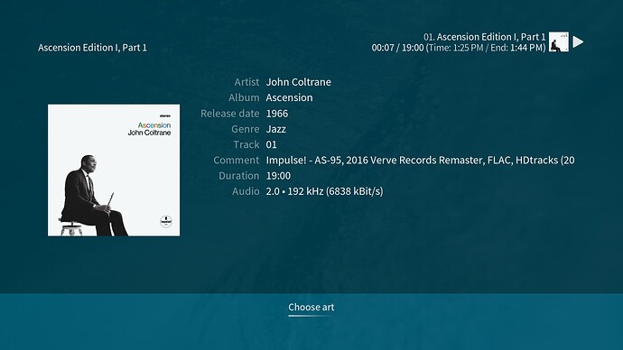This screenshot has width=623, height=350.
Task: Click the Artist field label
Action: 246,82
